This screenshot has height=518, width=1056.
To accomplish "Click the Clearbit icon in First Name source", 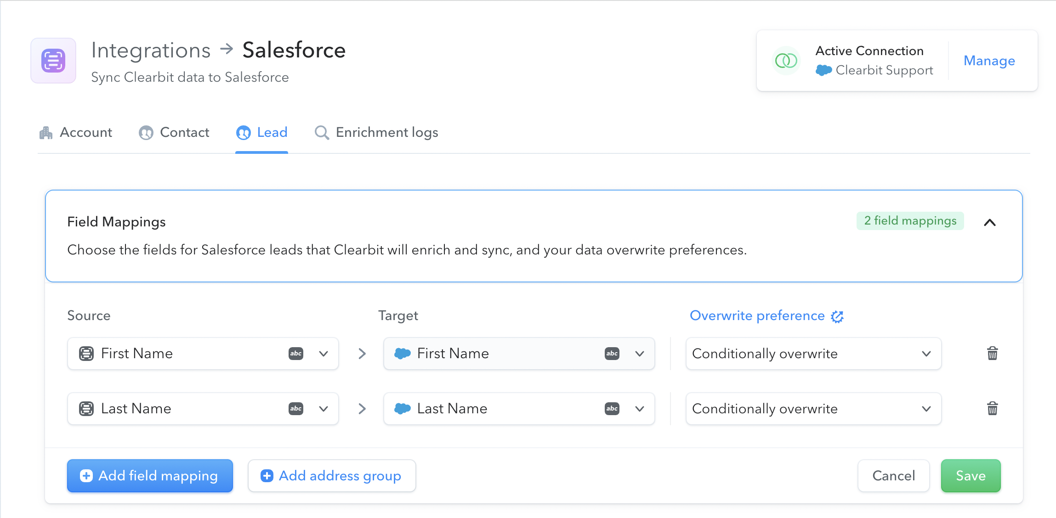I will click(86, 354).
